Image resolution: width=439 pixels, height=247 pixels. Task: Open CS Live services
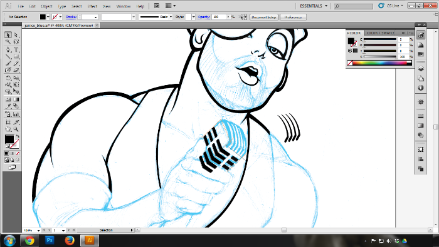pos(390,6)
